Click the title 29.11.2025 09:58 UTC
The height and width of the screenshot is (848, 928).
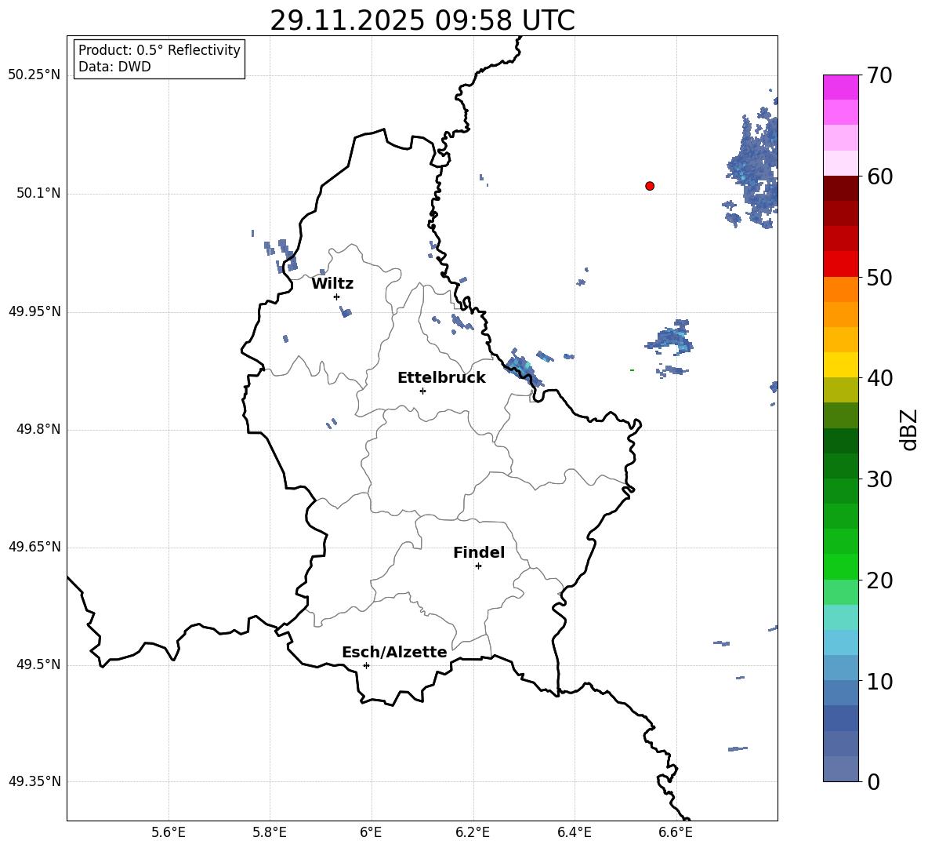click(422, 20)
